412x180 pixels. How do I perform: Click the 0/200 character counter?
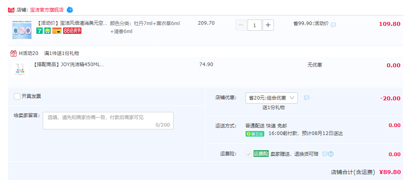point(162,125)
